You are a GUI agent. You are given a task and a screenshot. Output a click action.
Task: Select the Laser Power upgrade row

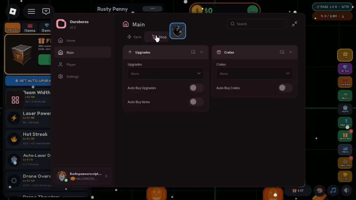click(x=28, y=117)
